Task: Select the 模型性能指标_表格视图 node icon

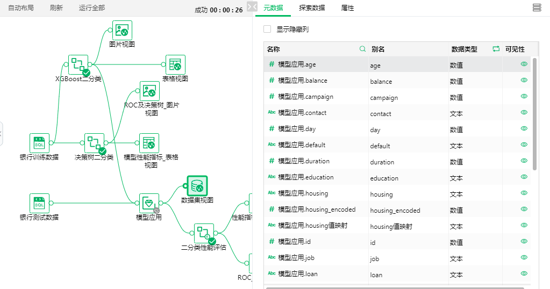Action: (149, 143)
